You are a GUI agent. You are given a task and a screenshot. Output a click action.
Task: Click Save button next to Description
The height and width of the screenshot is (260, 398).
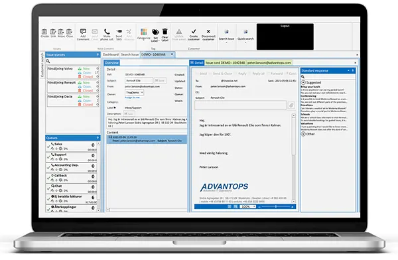tap(129, 113)
